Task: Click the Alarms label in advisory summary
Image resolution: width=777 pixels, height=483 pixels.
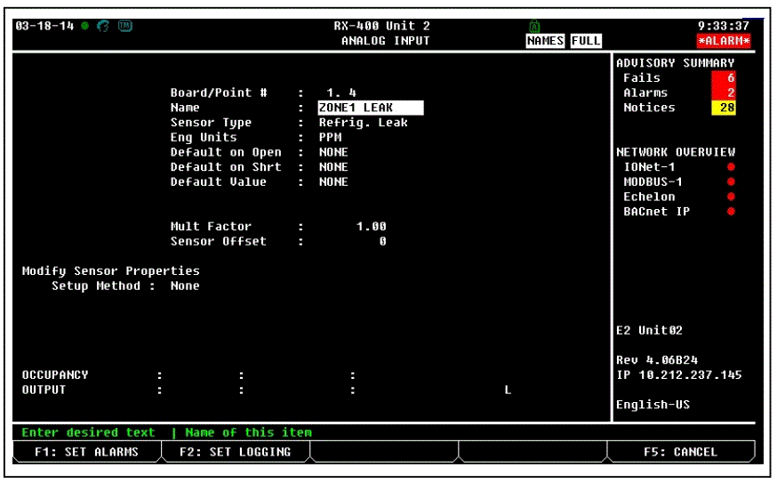Action: (645, 93)
